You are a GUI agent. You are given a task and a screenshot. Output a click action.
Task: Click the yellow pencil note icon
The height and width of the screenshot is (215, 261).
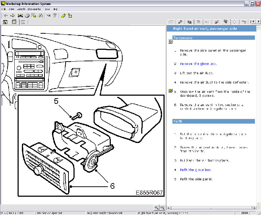click(x=63, y=15)
